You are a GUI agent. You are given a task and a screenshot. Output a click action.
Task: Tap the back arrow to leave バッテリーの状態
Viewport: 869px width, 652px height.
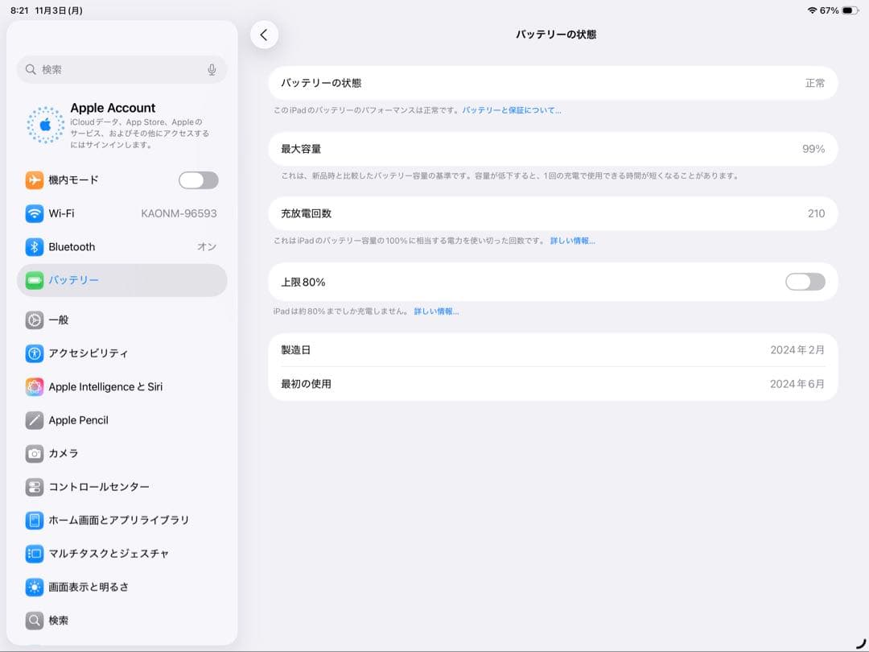click(x=264, y=35)
